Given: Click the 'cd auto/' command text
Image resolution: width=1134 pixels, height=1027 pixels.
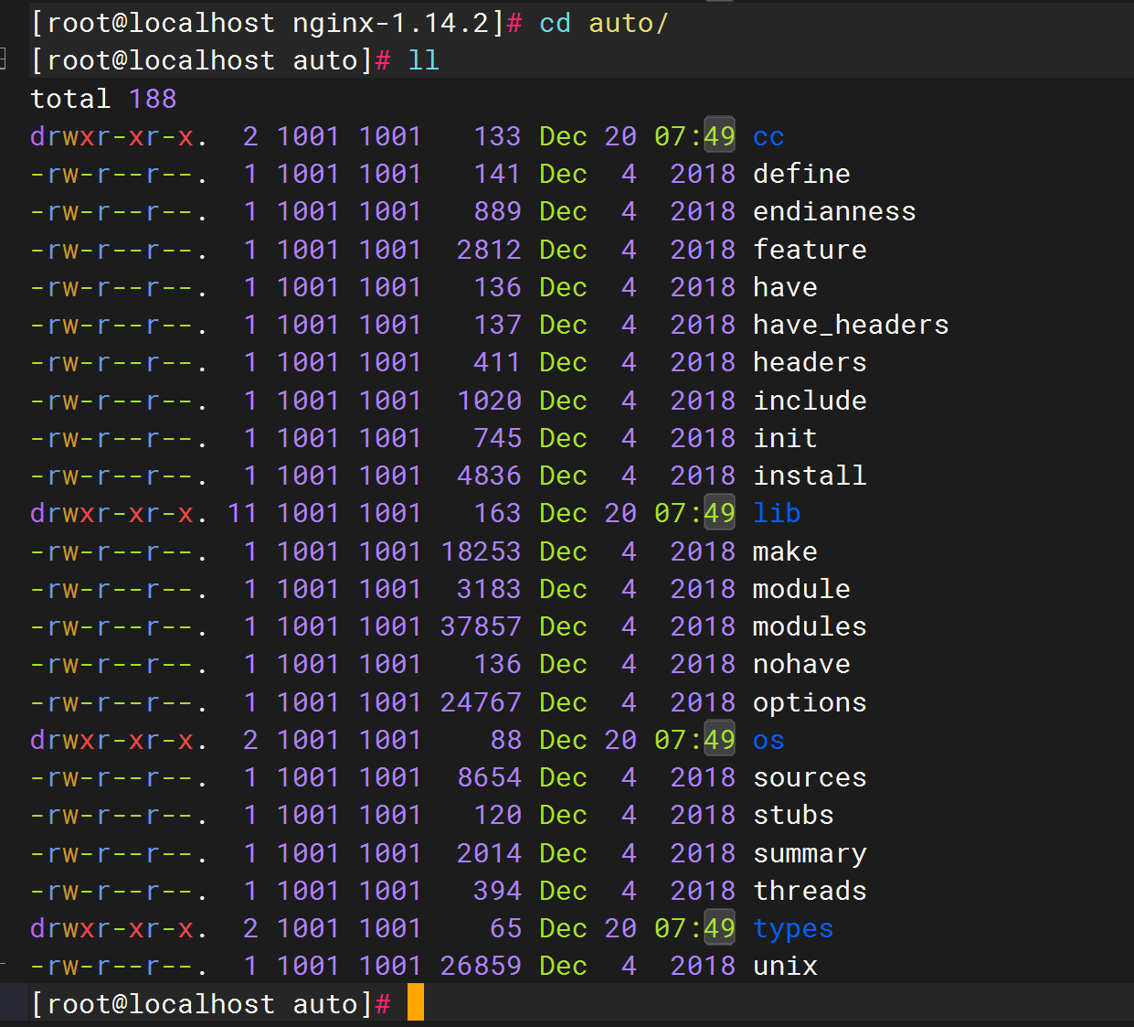Looking at the screenshot, I should [604, 23].
